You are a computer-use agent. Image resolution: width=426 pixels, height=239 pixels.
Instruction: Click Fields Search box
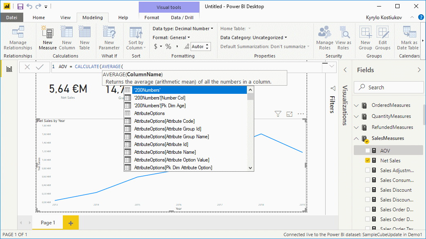click(389, 87)
